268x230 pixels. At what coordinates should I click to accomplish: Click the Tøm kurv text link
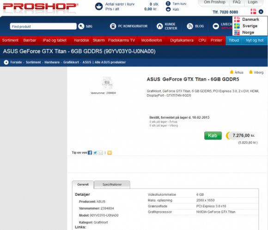click(x=179, y=4)
